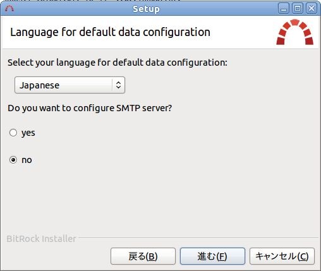Click the separator line beside BitRock Installer
The width and height of the screenshot is (321, 271).
tap(198, 238)
